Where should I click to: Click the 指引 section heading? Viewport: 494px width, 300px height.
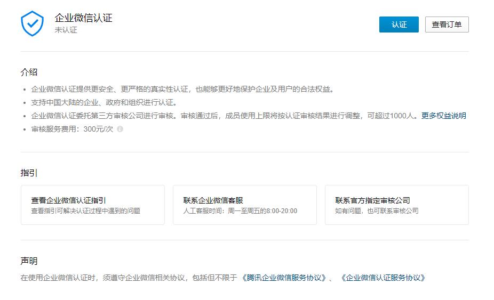coord(29,173)
